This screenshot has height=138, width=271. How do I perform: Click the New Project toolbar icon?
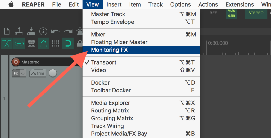[7, 31]
